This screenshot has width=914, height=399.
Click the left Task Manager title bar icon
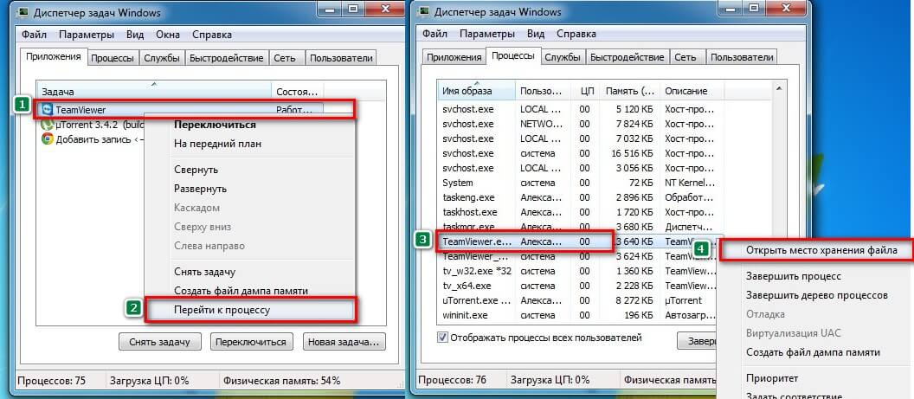(21, 12)
